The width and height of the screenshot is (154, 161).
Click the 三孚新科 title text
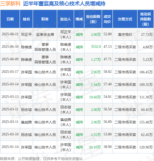click(10, 4)
